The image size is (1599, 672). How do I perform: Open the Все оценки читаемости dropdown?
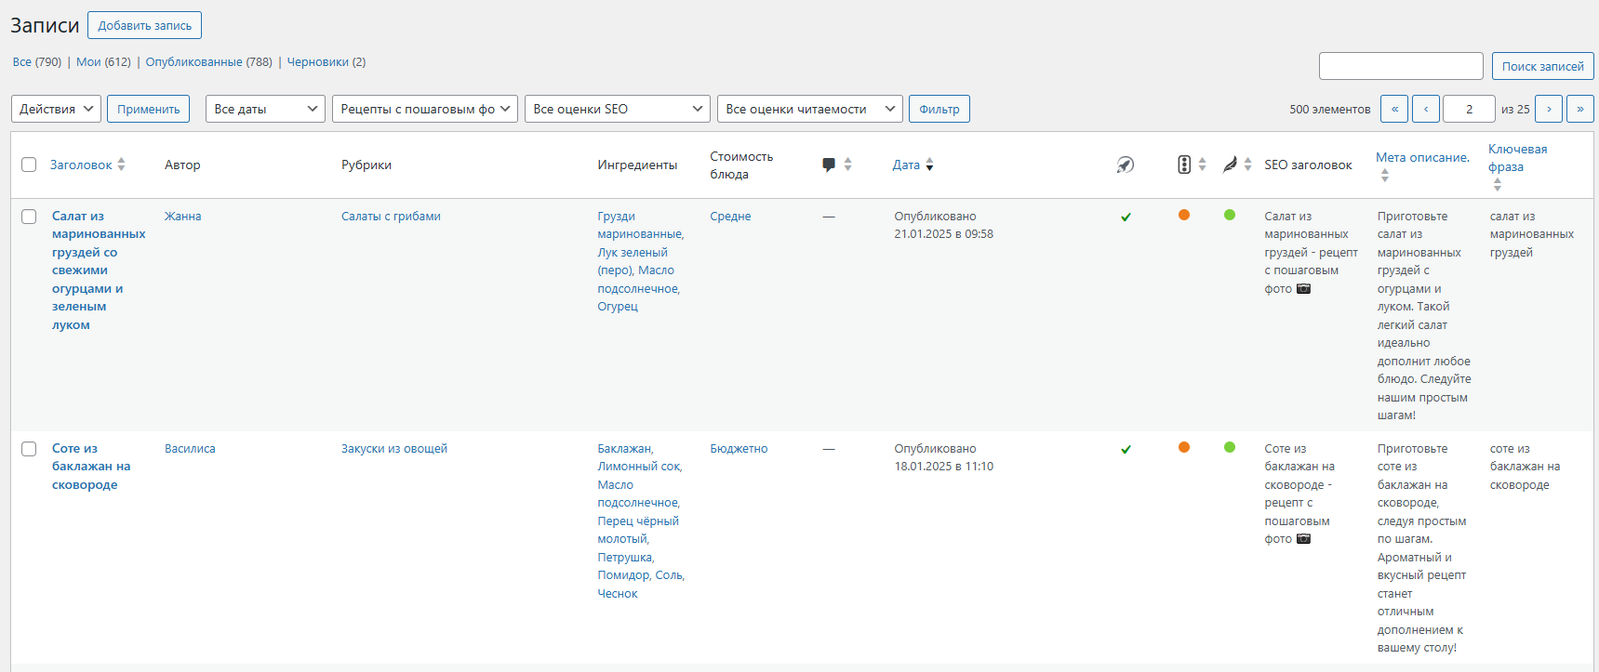tap(810, 109)
